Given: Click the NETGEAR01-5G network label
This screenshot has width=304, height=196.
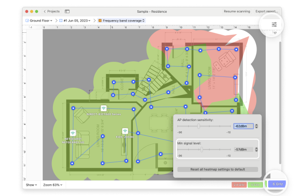Looking at the screenshot, I should point(73,143).
